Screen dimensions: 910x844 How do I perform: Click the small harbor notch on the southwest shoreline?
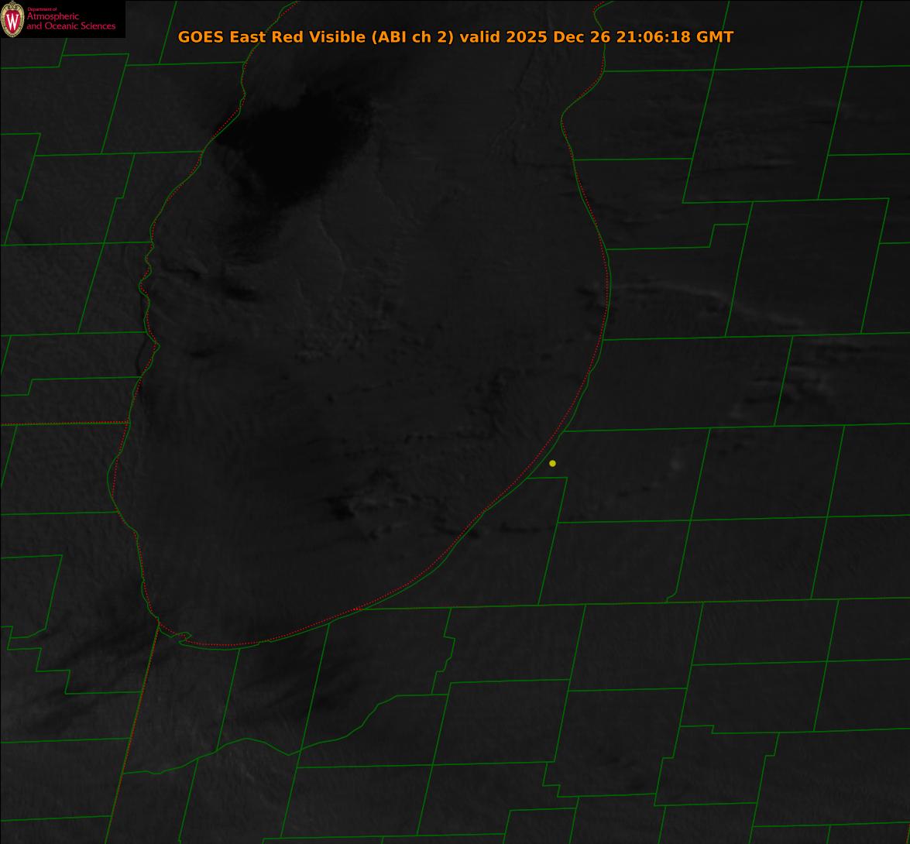click(183, 636)
